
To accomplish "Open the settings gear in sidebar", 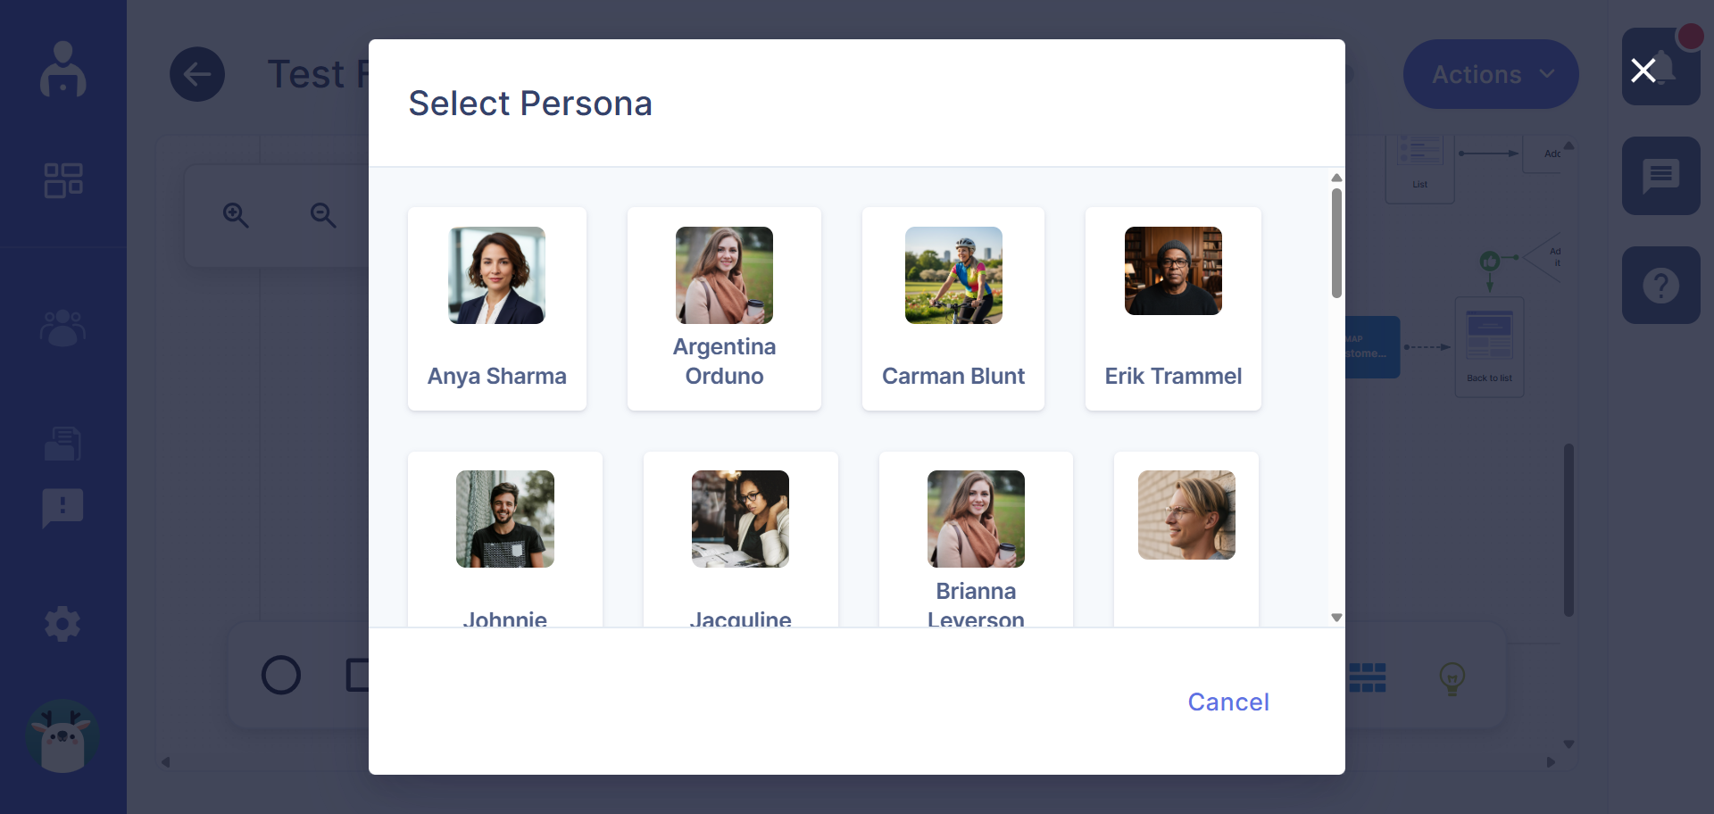I will tap(63, 624).
